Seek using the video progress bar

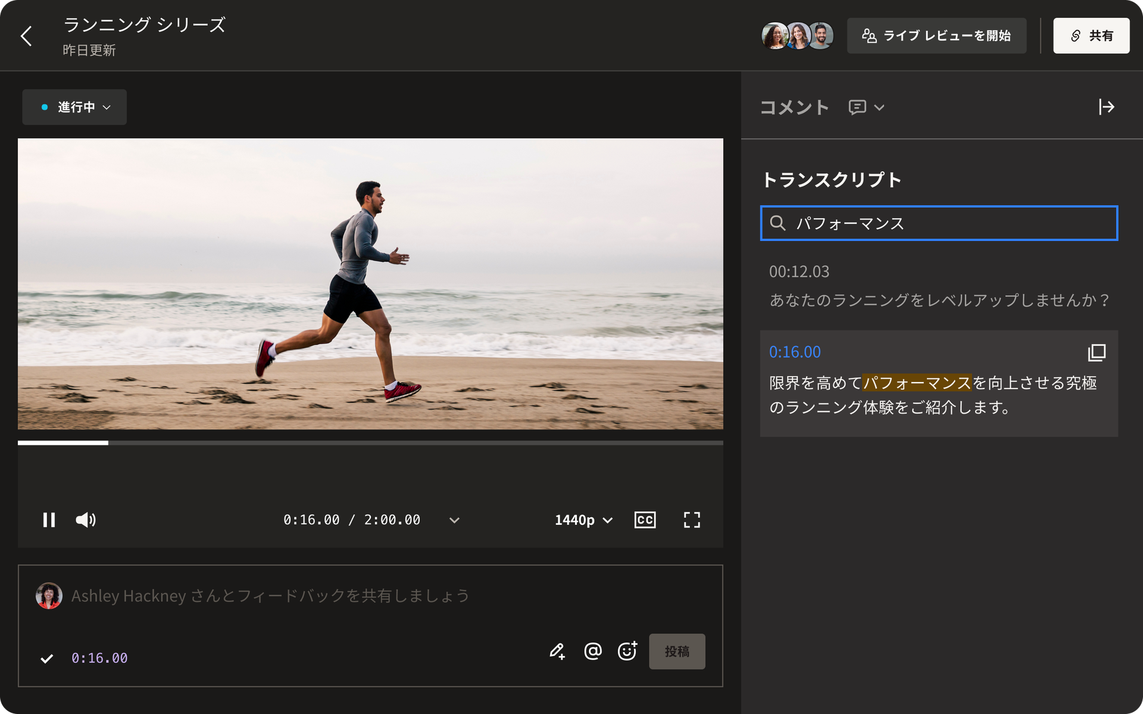point(369,443)
